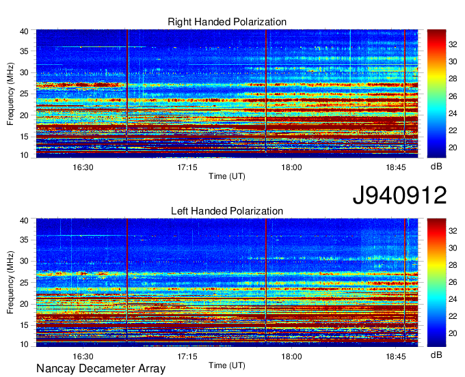
Task: Click the 35 MHz tick label on the upper plot
Action: point(25,51)
